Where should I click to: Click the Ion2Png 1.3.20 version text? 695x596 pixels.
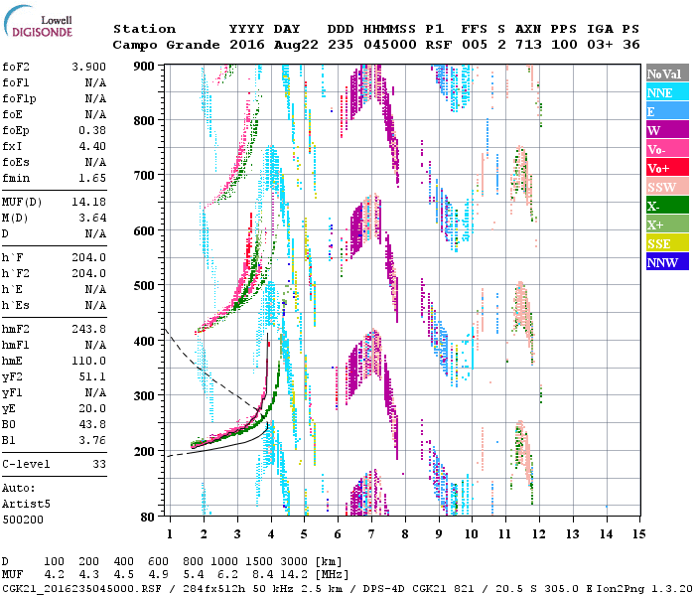645,588
